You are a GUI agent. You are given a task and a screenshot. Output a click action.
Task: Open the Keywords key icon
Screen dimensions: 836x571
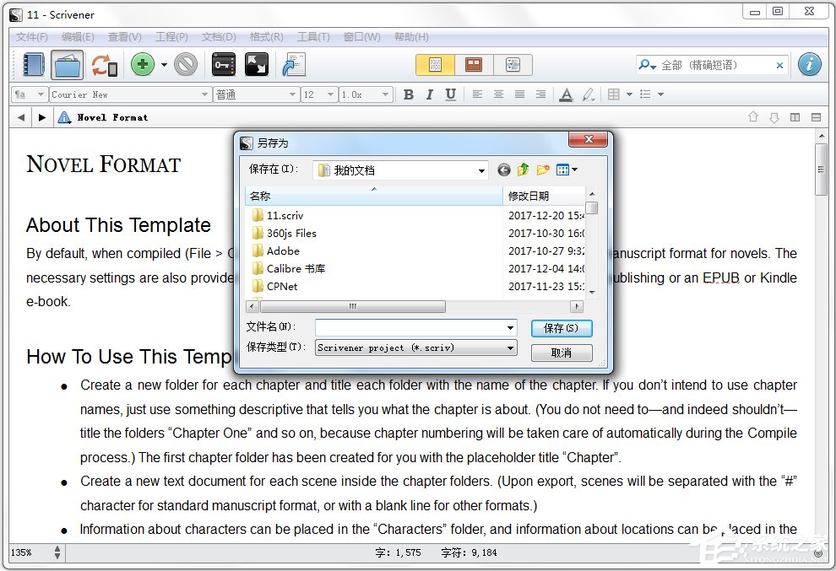(x=224, y=65)
